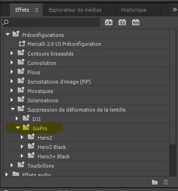
Task: Expand the Flous presets folder
Action: (12, 72)
